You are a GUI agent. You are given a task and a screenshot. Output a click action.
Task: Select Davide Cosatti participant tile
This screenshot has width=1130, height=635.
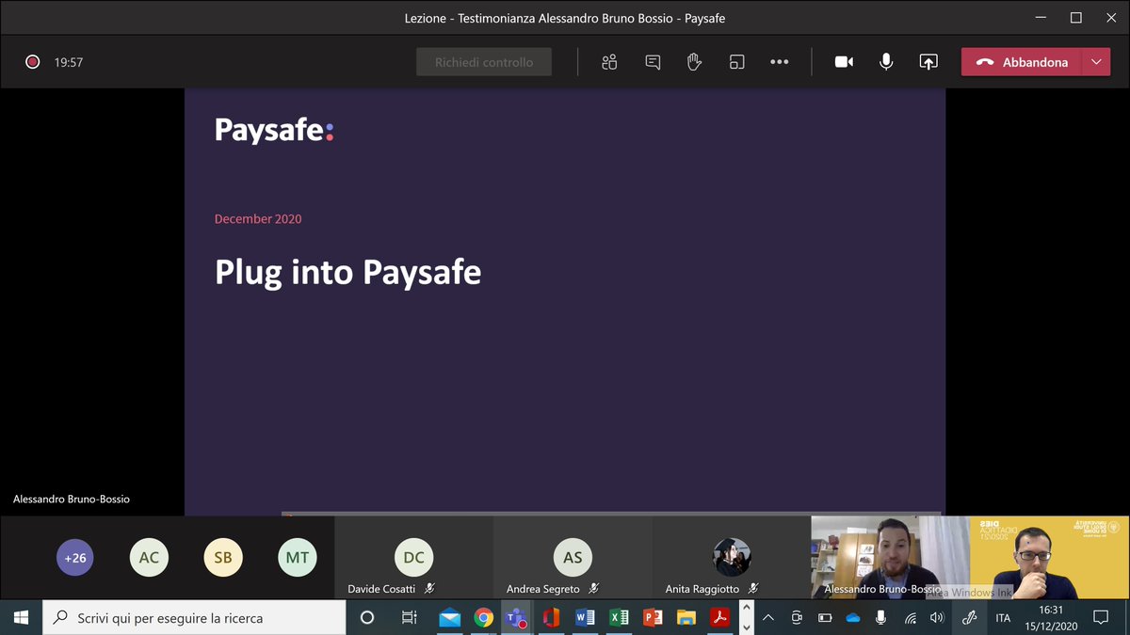coord(413,558)
